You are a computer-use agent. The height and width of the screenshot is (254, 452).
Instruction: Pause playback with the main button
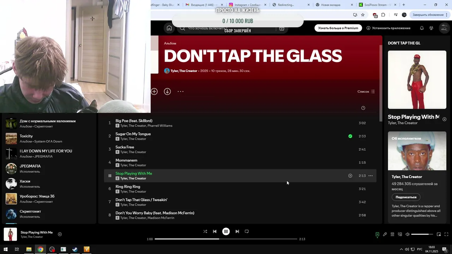226,231
